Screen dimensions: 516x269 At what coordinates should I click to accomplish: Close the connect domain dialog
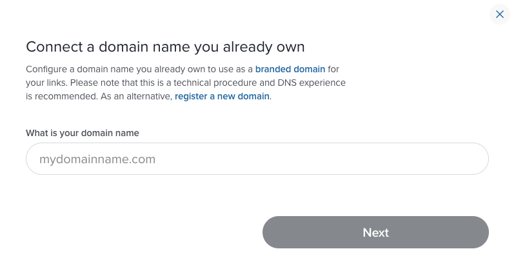pyautogui.click(x=499, y=14)
